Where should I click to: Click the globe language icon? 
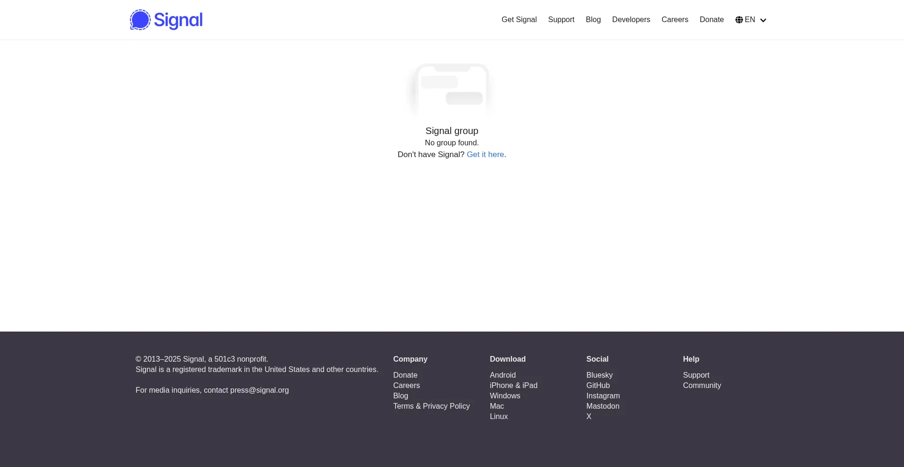point(739,20)
